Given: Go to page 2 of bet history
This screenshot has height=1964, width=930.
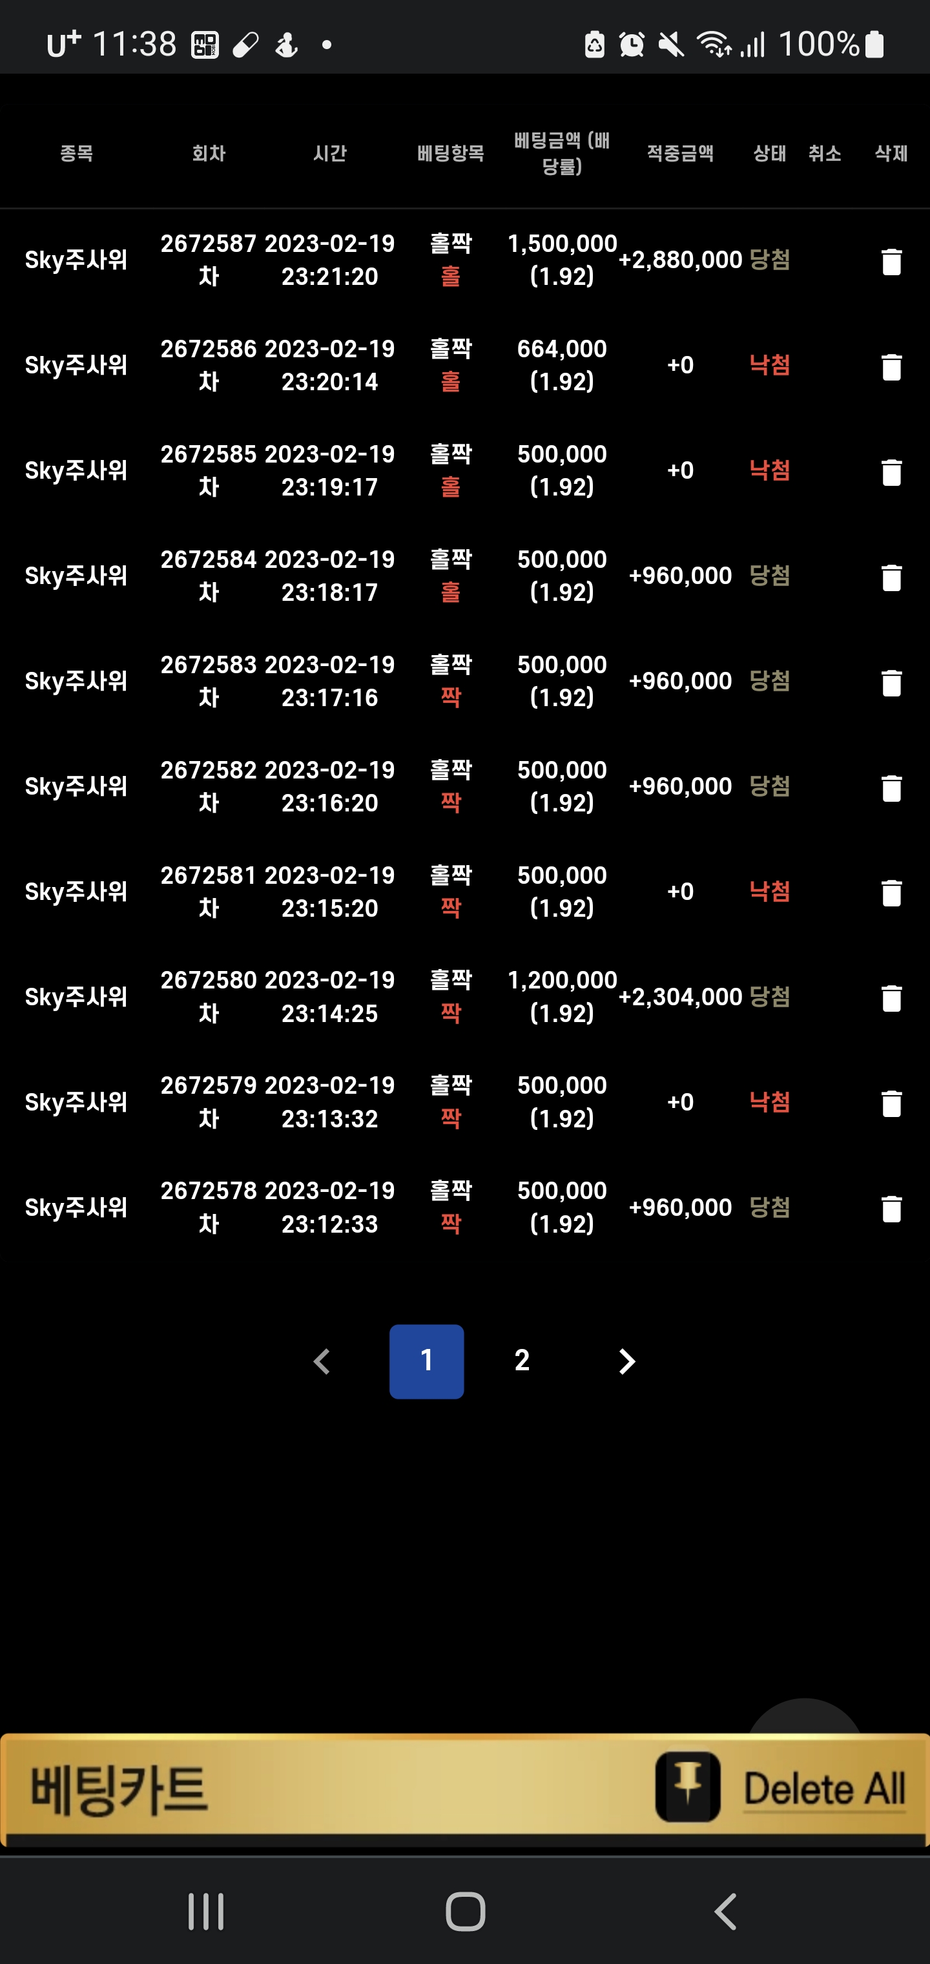Looking at the screenshot, I should 521,1361.
